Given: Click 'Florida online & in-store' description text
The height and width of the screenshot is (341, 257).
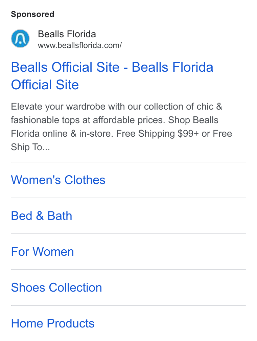Looking at the screenshot, I should (62, 134).
